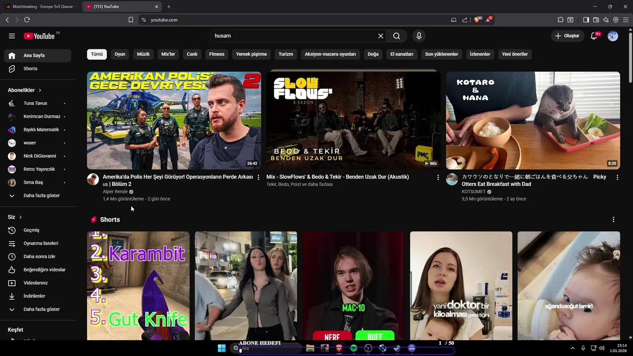Select the Doğa filter chip
This screenshot has height=356, width=633.
coord(373,54)
